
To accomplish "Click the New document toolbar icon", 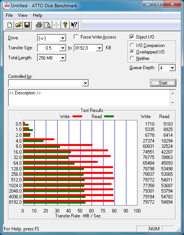I will (10, 25).
